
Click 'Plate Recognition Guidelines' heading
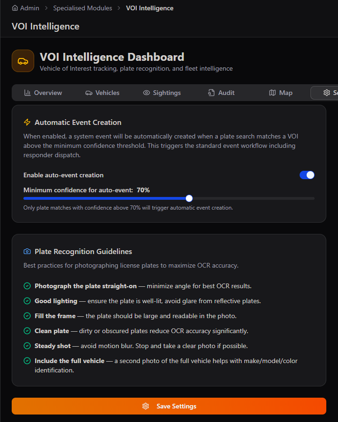83,251
